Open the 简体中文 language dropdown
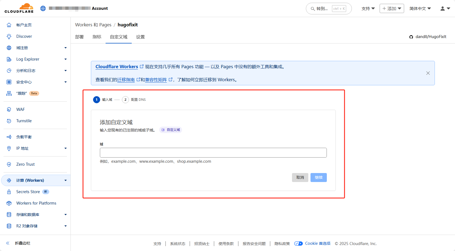Screen dimensions: 455x251 pos(420,9)
